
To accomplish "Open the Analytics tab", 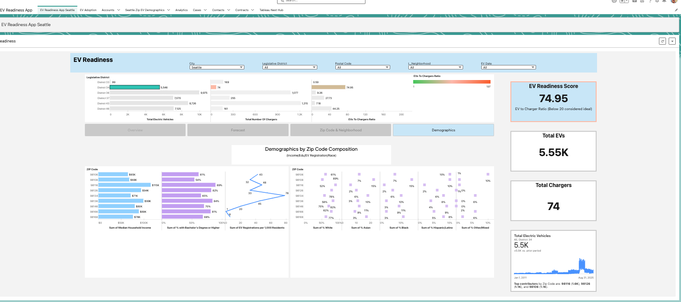I will pos(181,10).
